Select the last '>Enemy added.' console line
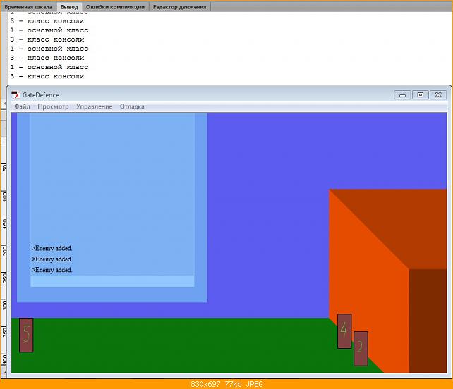 tap(52, 270)
